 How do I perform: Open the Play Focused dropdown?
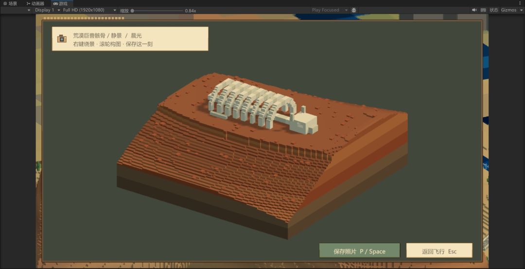coord(330,10)
